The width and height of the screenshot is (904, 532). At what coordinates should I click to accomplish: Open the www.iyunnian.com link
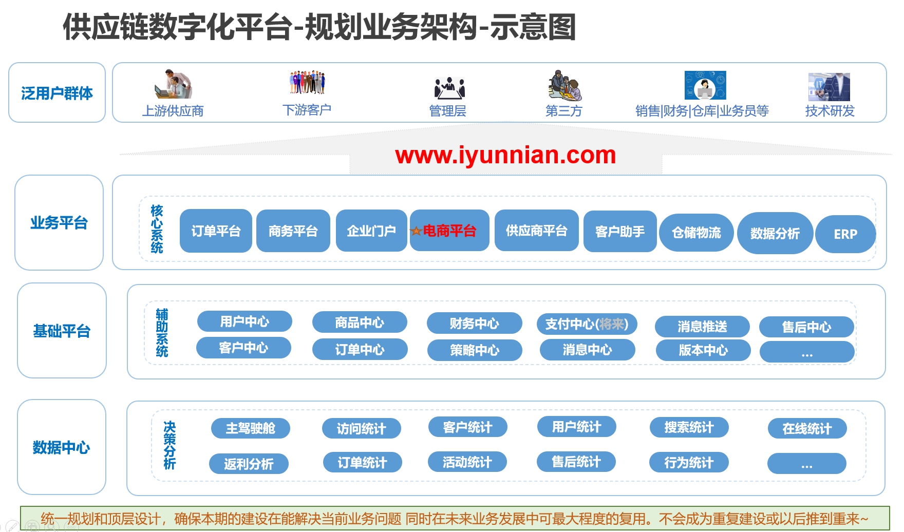coord(505,155)
